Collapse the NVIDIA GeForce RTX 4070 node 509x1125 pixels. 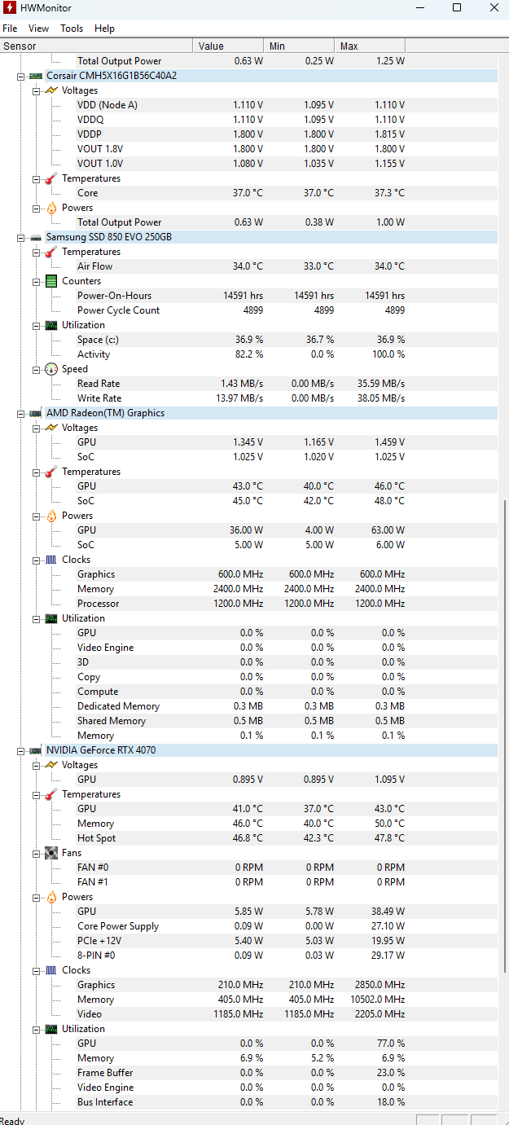point(20,750)
